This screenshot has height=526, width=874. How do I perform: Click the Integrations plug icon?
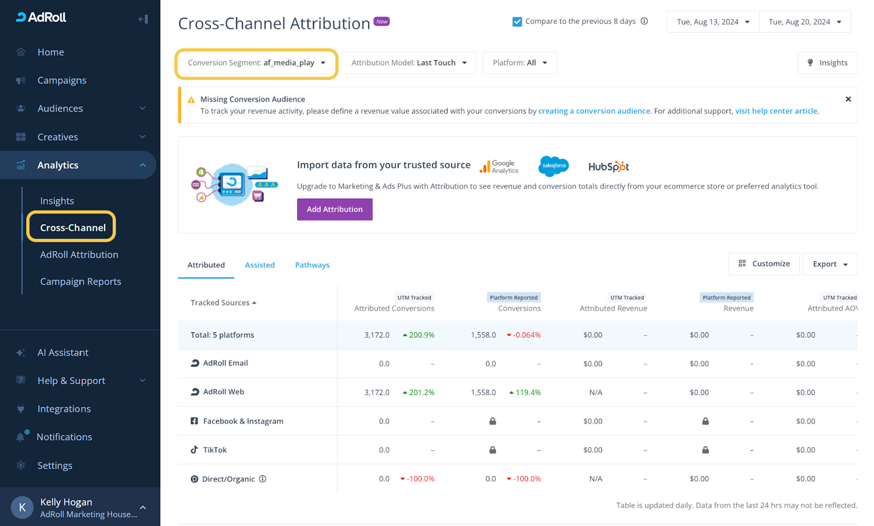21,409
